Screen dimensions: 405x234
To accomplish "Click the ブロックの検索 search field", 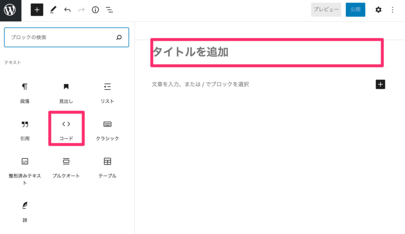I will [x=66, y=37].
